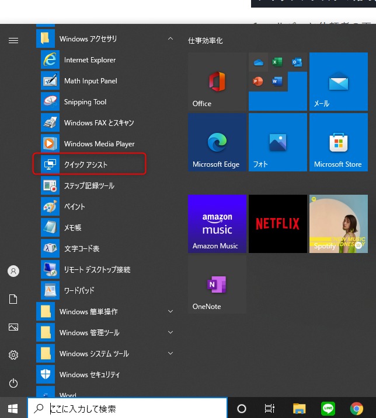The image size is (376, 418).
Task: Open Settings gear in Start sidebar
Action: (x=13, y=355)
